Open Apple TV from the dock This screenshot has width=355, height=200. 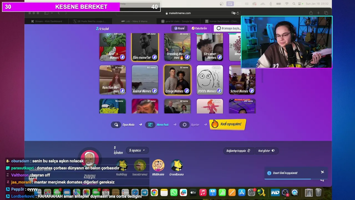193,192
